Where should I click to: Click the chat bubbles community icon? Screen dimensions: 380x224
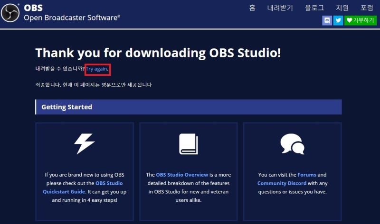tap(292, 144)
